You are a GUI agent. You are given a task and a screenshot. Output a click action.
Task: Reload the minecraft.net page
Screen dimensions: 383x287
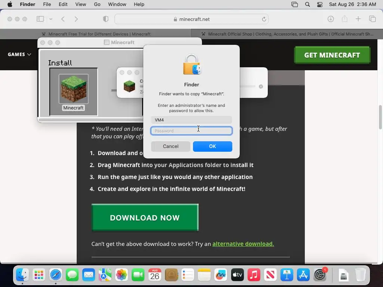pos(264,19)
